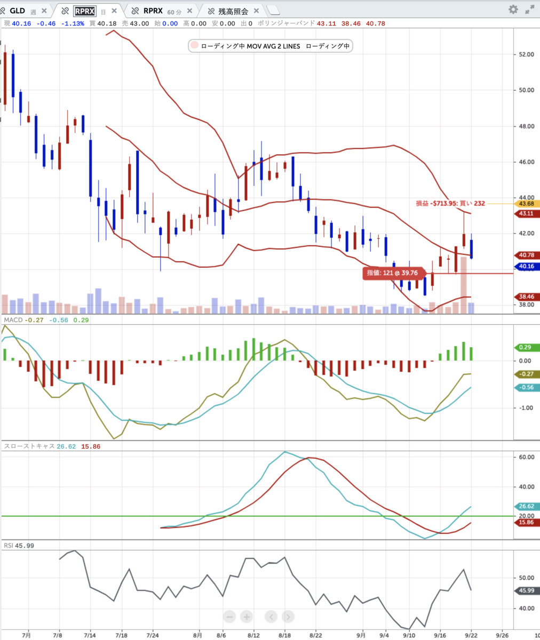Click the 週 timeframe label on GLD tab
Screen dimensions: 540x640
click(34, 11)
